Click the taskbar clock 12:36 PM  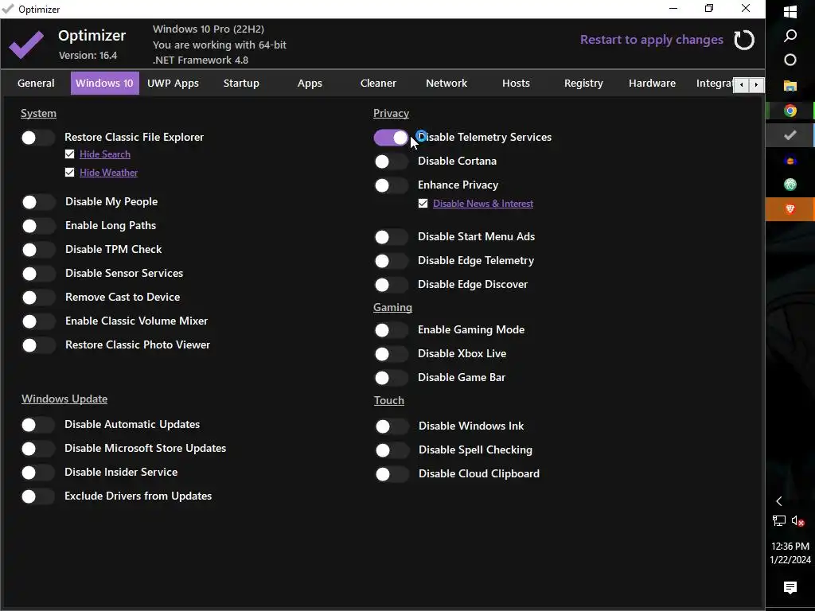pyautogui.click(x=790, y=546)
